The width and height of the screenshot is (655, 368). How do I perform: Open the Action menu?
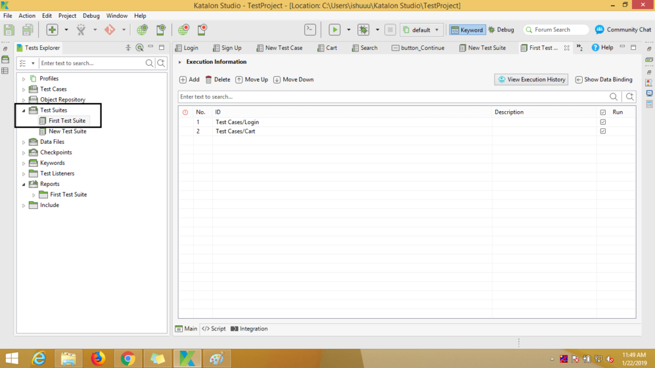[27, 15]
